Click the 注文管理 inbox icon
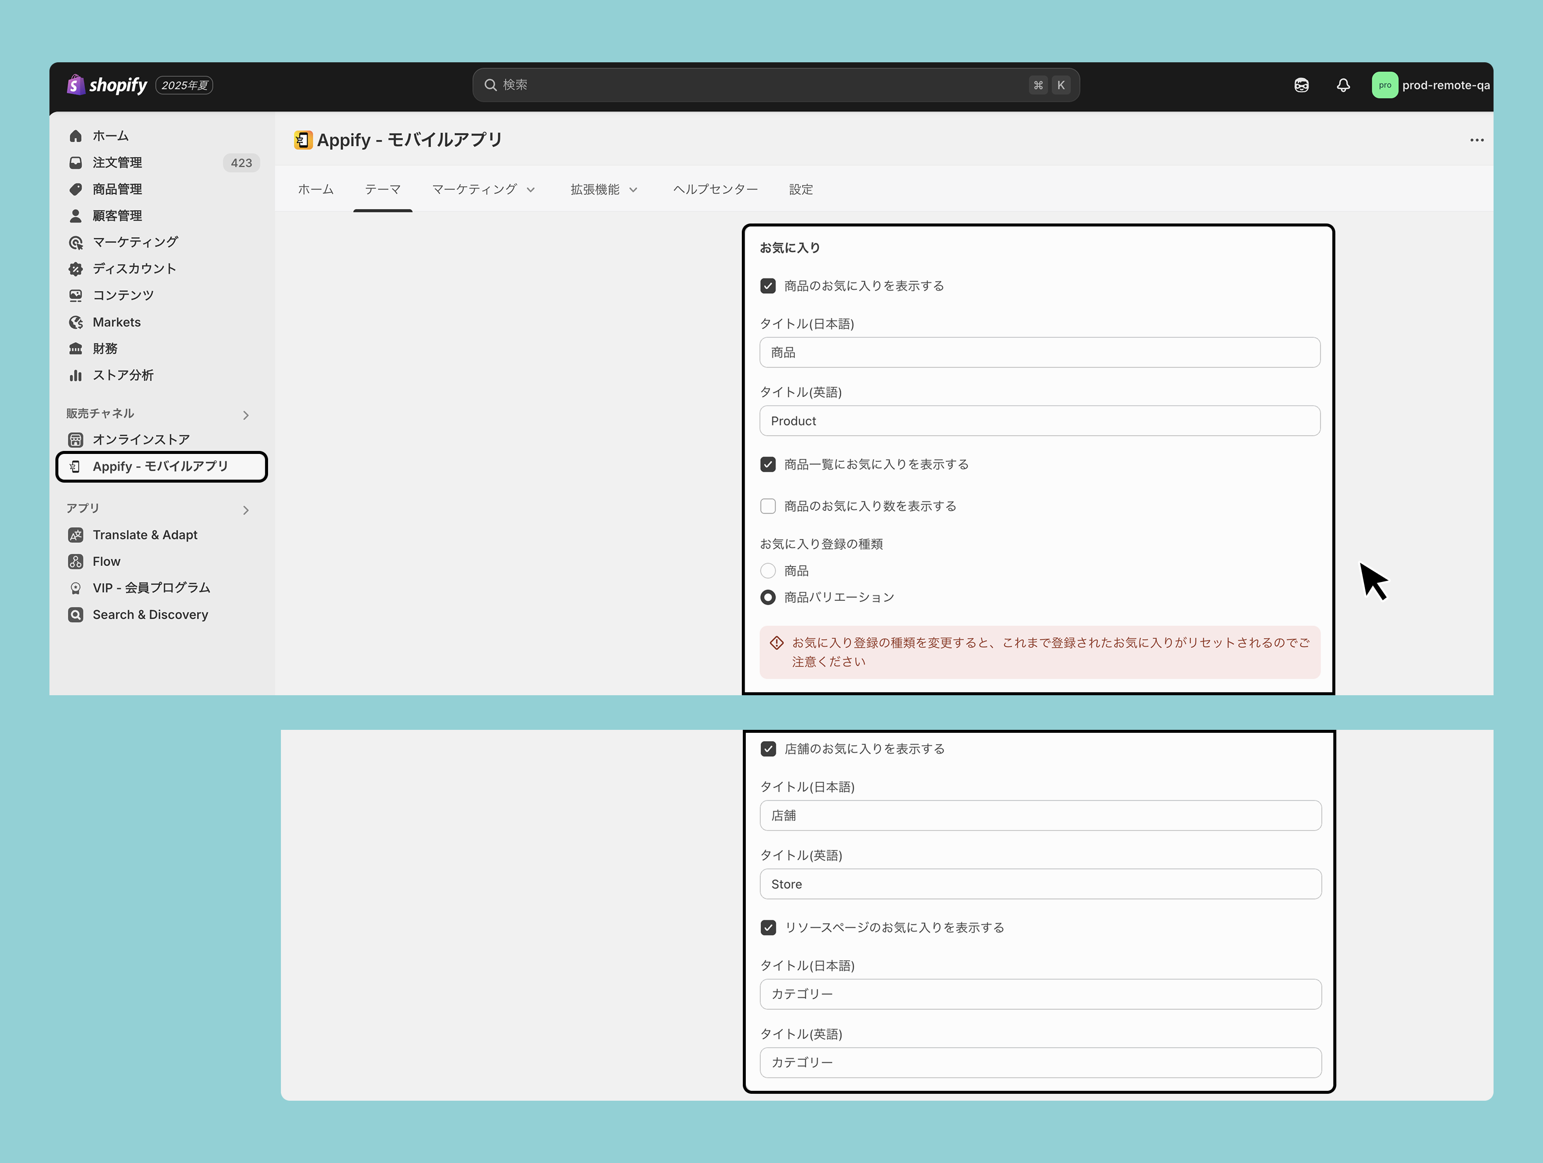This screenshot has width=1543, height=1163. [75, 163]
